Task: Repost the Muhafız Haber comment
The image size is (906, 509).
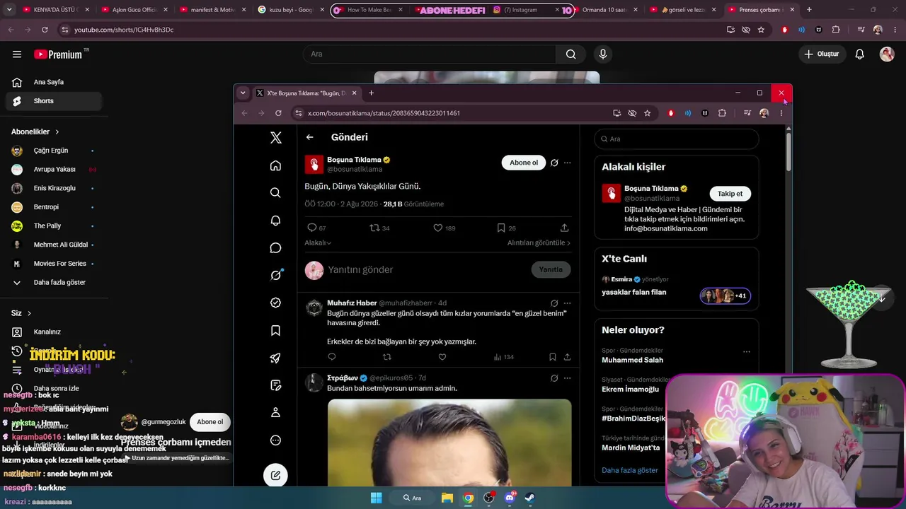Action: click(386, 357)
